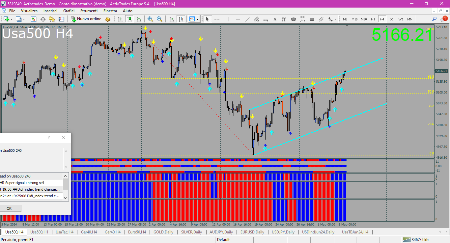The height and width of the screenshot is (243, 450).
Task: Open the Navigator folder-star icon
Action: pyautogui.click(x=52, y=19)
